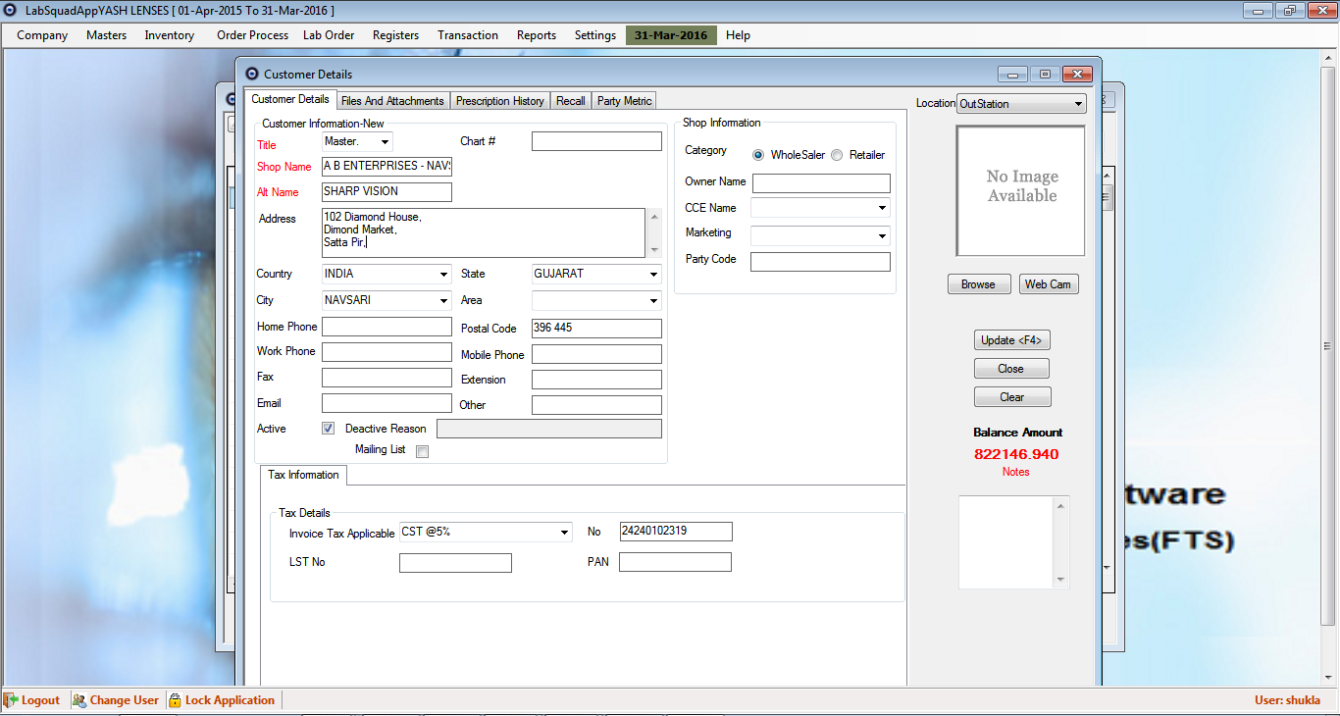Click the Change User link
Viewport: 1340px width, 716px height.
coord(124,700)
